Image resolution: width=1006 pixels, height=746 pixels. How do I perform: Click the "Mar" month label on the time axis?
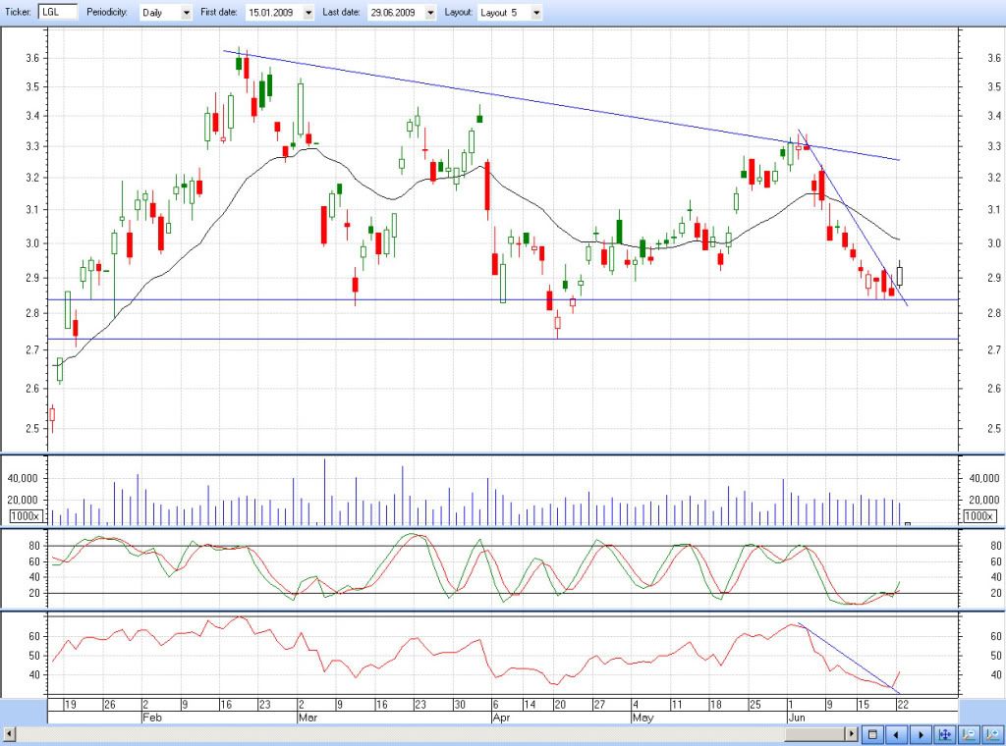pos(307,718)
